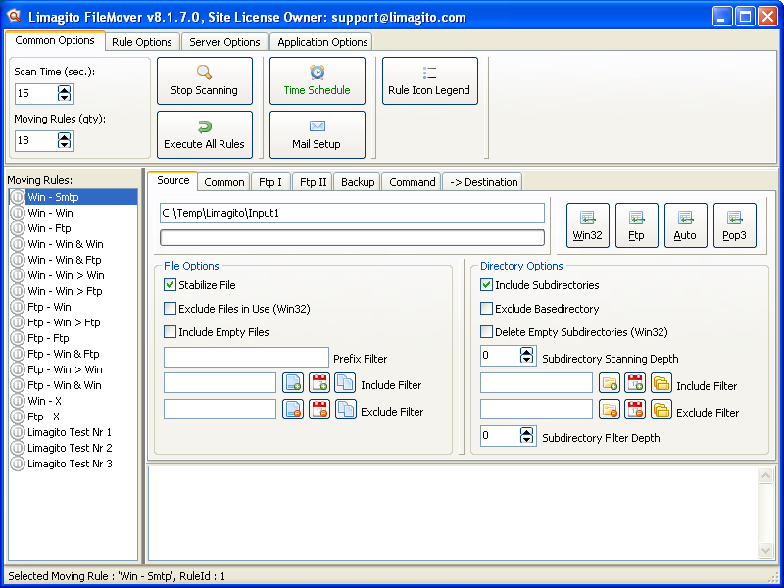Click the Win32 source type button
This screenshot has width=784, height=588.
pyautogui.click(x=587, y=225)
